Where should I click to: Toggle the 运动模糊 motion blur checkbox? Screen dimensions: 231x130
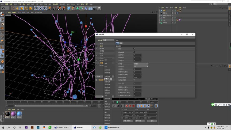pos(134,52)
